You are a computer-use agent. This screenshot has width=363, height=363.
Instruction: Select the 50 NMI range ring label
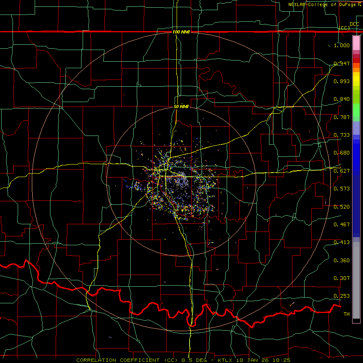tap(181, 106)
